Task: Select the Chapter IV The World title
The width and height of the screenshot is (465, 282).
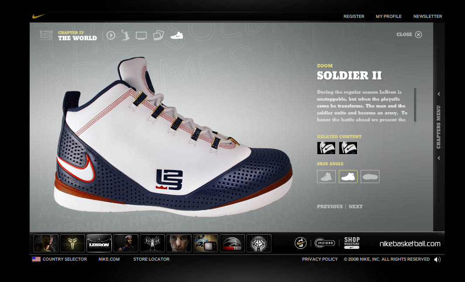Action: (77, 35)
